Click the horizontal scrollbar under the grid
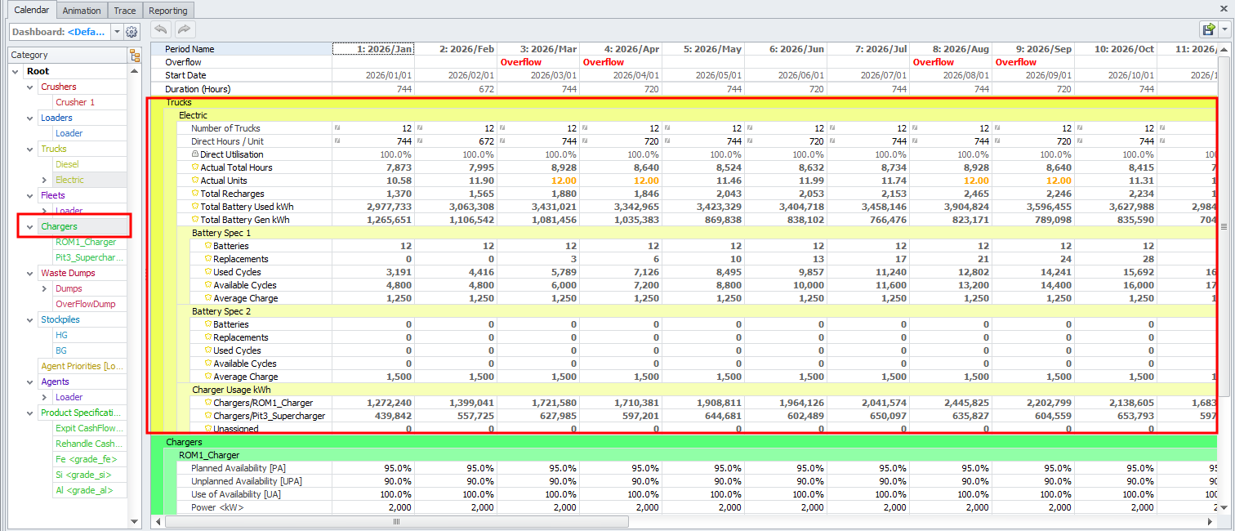The image size is (1235, 531). 396,521
